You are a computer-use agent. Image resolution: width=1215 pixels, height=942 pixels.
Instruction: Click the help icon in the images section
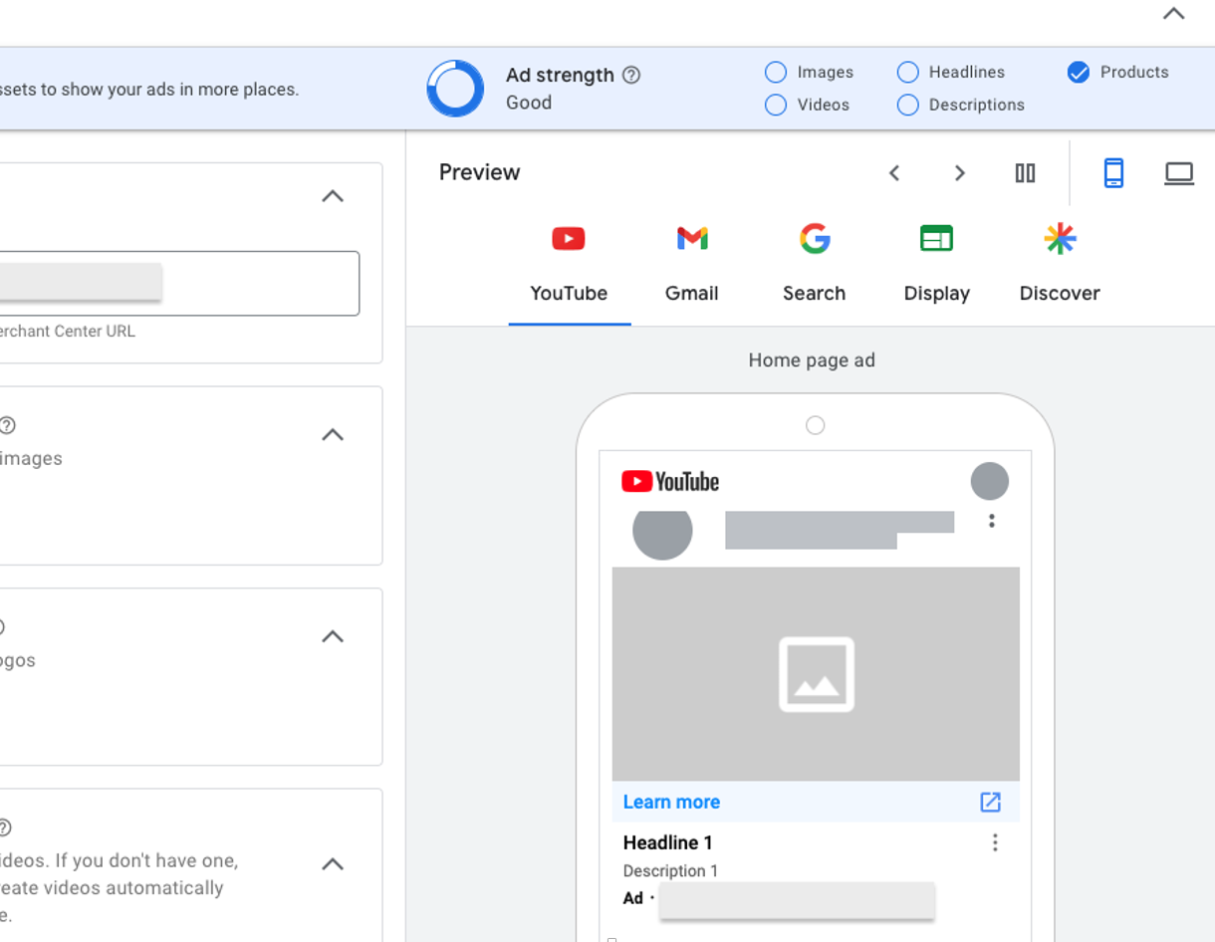click(x=6, y=425)
